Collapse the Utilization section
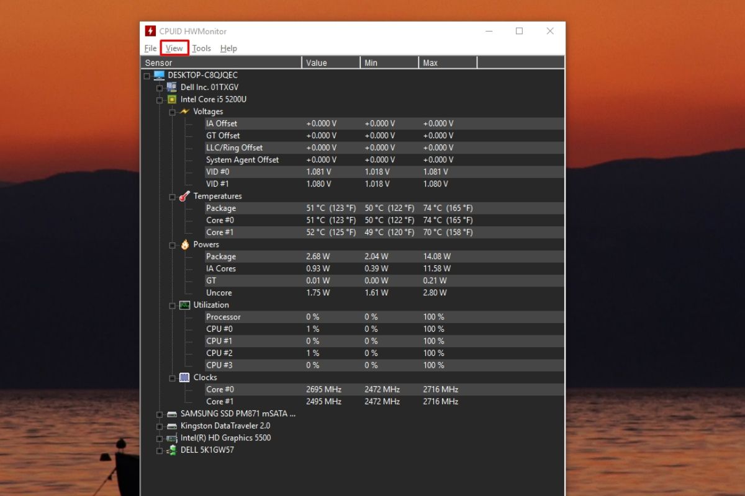This screenshot has height=496, width=745. (173, 305)
